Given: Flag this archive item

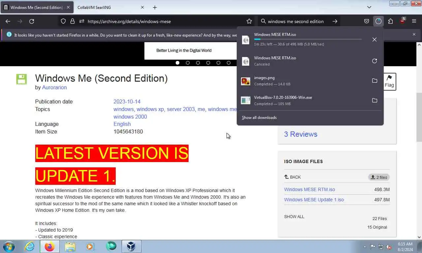Looking at the screenshot, I should (389, 81).
